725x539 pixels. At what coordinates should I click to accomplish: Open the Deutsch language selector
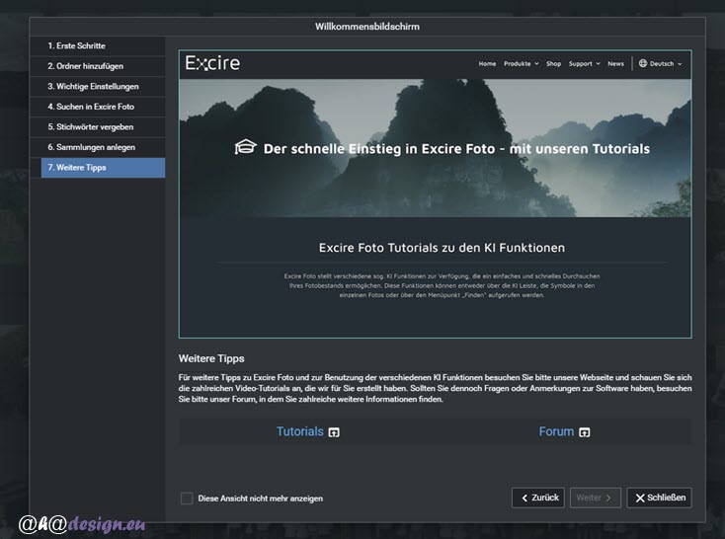662,64
